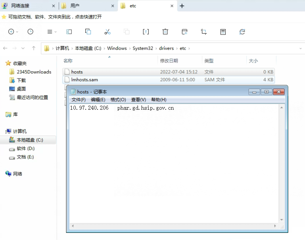Expand the address bar history dropdown
Viewport: 305px width, 240px height.
tap(301, 48)
